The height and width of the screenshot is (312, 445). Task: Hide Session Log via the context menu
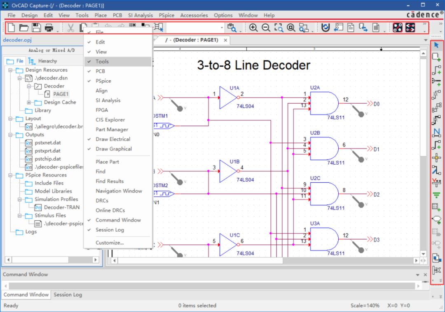pyautogui.click(x=118, y=230)
